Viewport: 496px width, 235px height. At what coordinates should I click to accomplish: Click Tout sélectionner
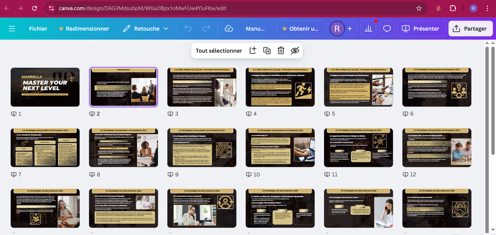pyautogui.click(x=219, y=50)
